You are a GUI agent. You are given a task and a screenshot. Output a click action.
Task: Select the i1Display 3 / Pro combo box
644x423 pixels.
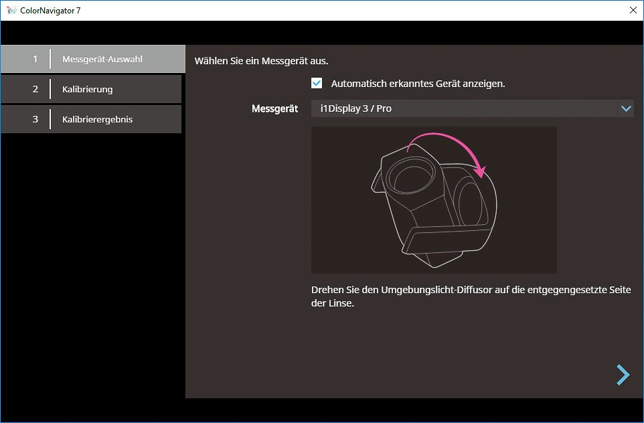coord(473,108)
